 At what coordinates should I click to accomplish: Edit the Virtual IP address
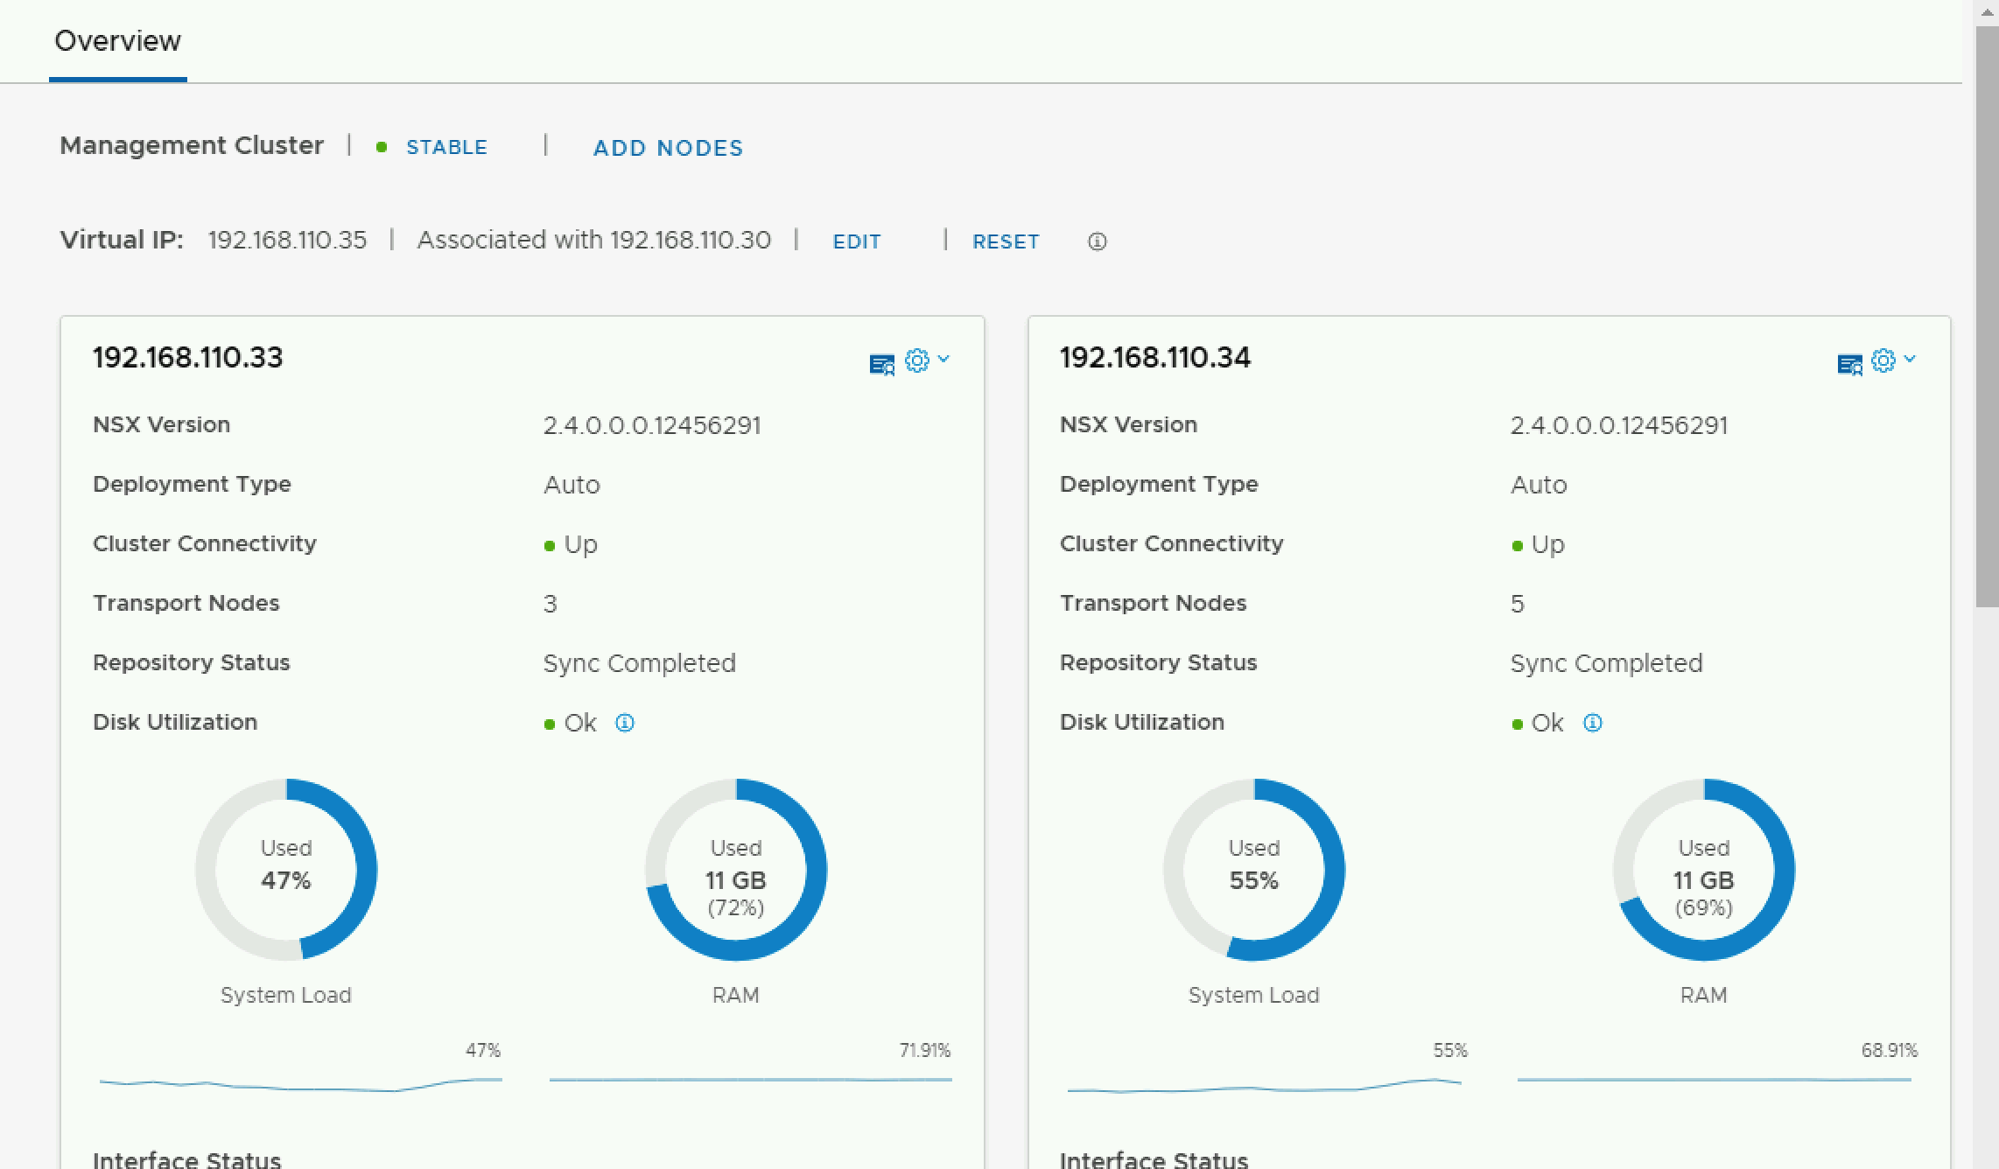tap(856, 241)
